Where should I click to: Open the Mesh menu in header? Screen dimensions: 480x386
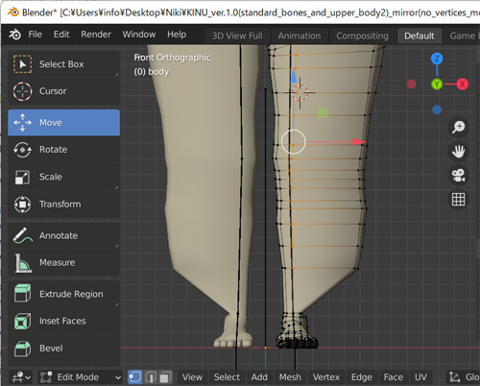click(290, 377)
